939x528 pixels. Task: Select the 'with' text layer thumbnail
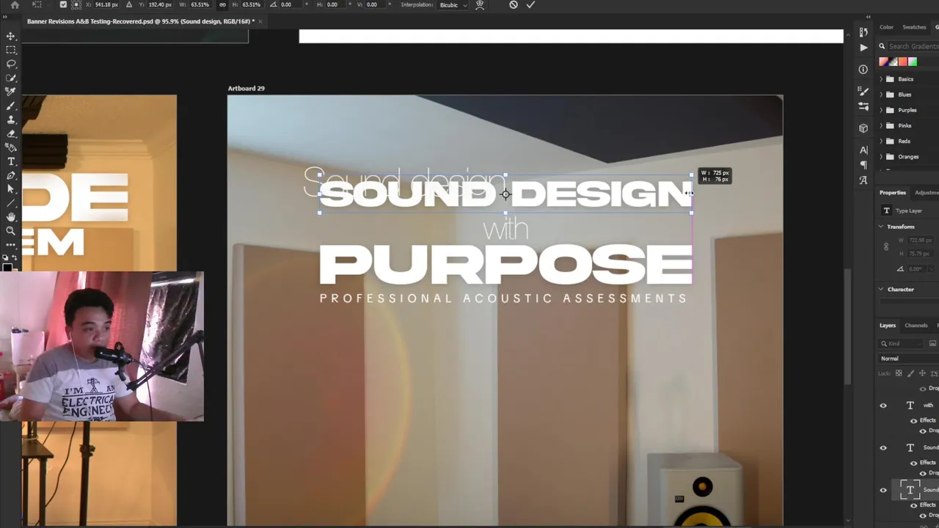[x=910, y=406]
